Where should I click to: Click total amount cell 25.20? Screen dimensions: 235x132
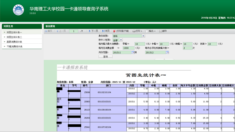click(x=202, y=118)
